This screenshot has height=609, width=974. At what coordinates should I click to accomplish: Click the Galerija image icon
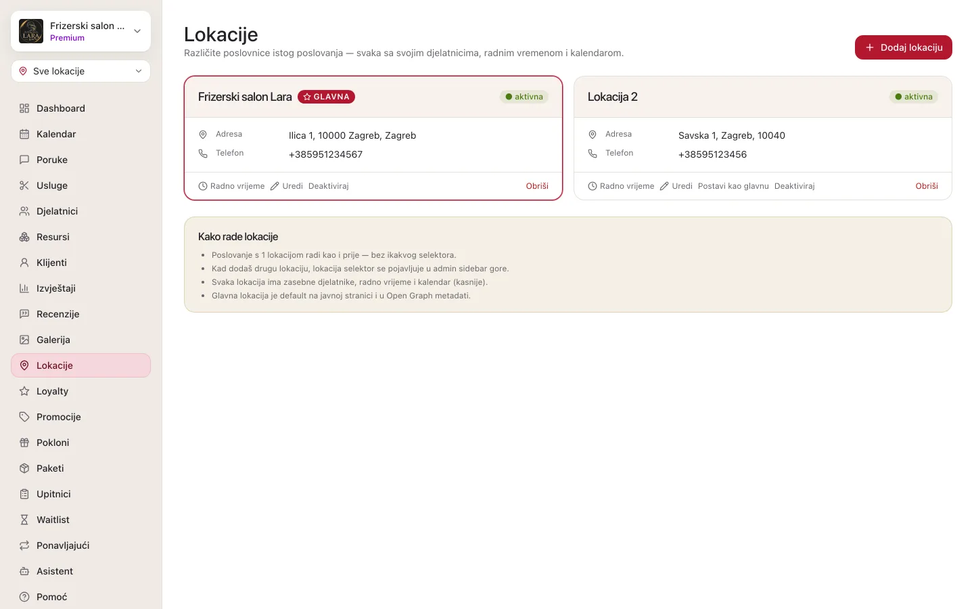coord(24,340)
